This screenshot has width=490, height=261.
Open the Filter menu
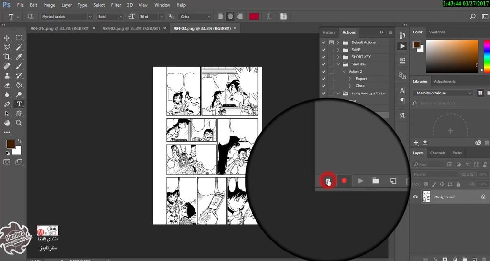click(x=116, y=5)
